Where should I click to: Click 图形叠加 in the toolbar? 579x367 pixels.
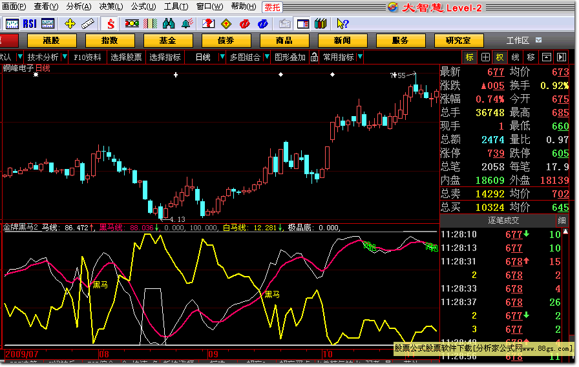click(x=290, y=57)
